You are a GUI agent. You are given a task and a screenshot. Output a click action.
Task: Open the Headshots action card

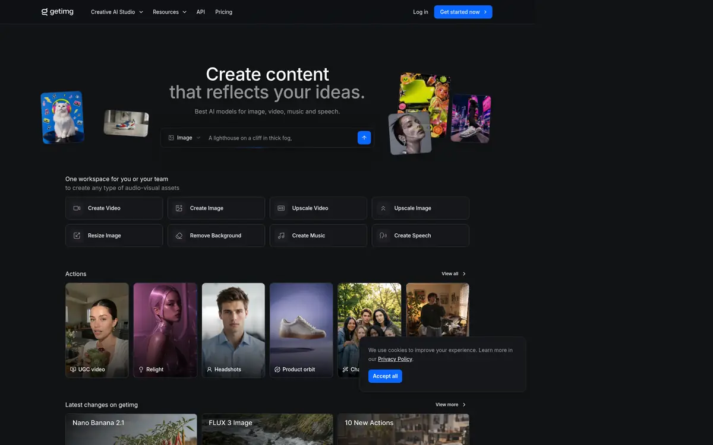234,330
